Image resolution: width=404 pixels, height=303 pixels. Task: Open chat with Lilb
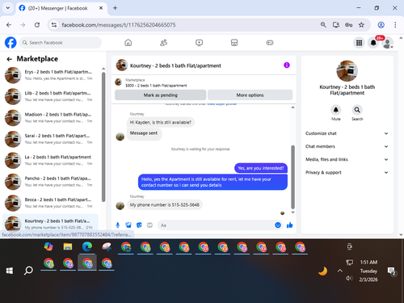pyautogui.click(x=50, y=96)
